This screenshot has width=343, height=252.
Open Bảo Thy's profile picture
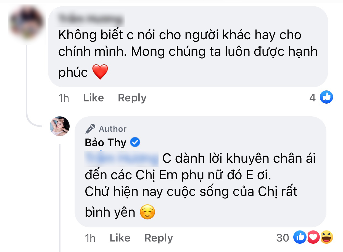coord(59,126)
